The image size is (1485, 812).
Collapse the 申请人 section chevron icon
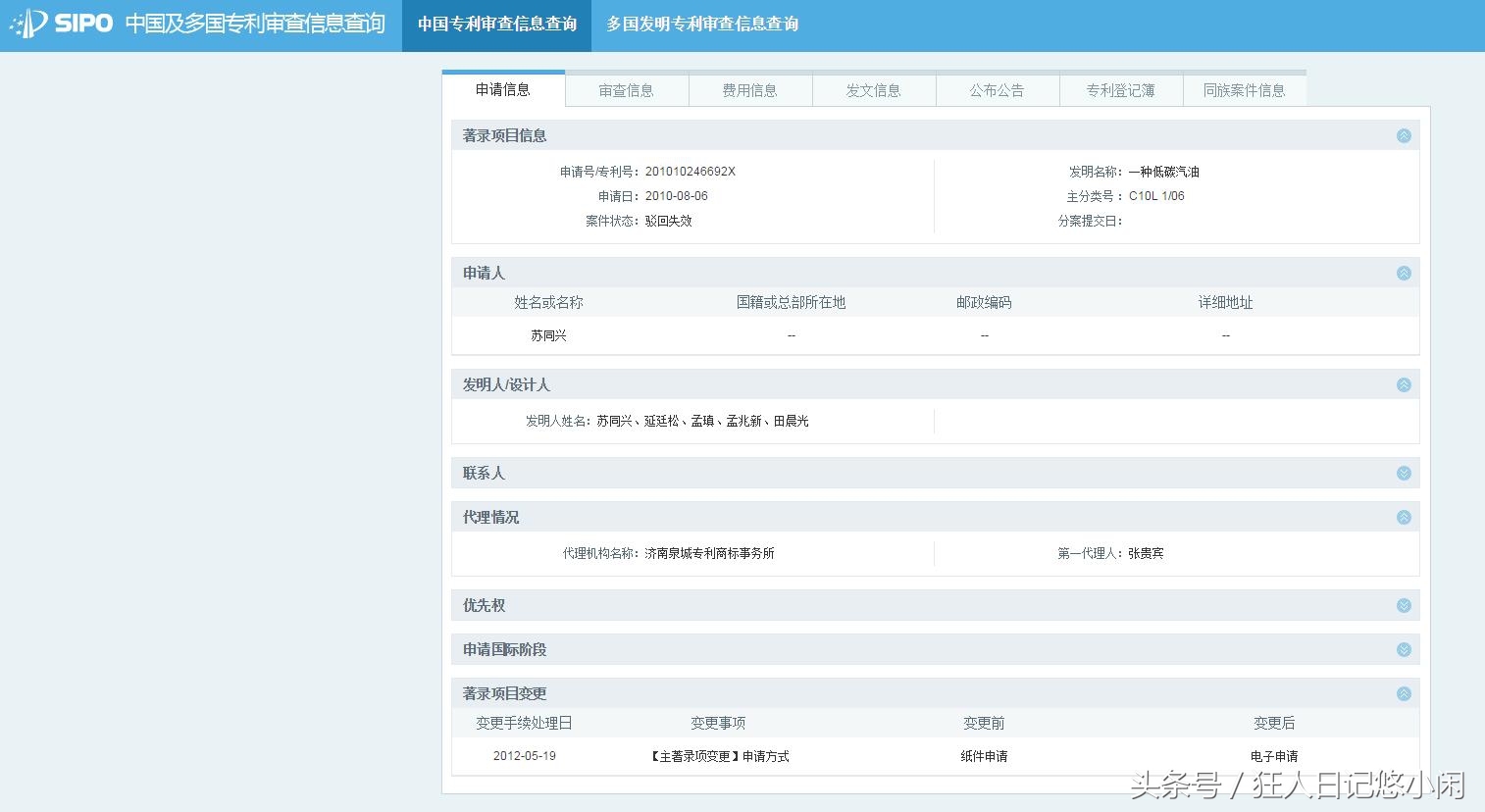[x=1404, y=273]
